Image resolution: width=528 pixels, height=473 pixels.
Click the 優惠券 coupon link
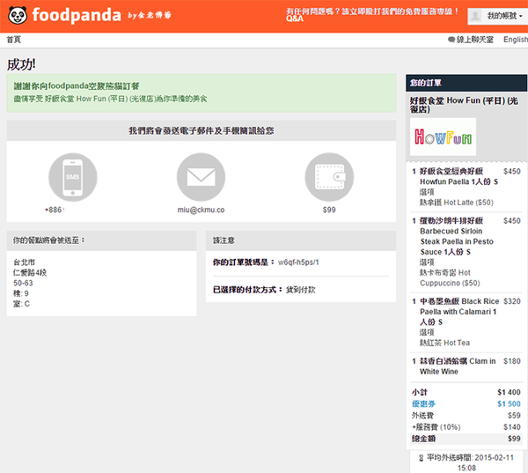coord(423,403)
